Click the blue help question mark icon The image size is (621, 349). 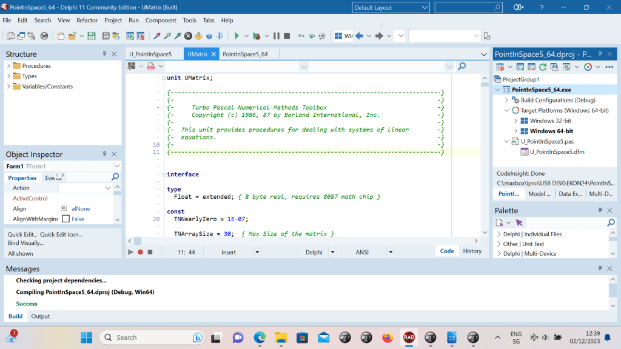pyautogui.click(x=208, y=36)
